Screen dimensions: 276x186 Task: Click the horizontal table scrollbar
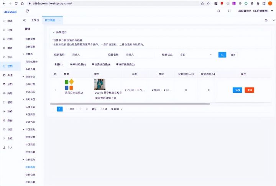pyautogui.click(x=130, y=104)
